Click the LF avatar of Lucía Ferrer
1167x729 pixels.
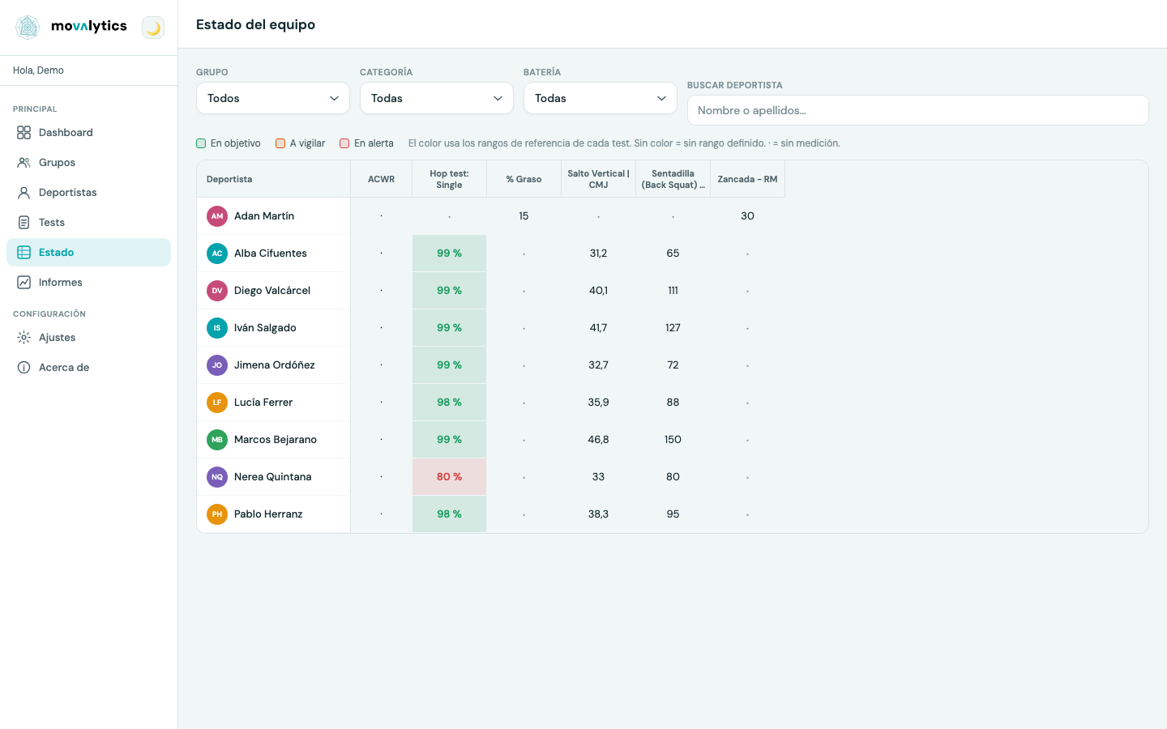[217, 403]
